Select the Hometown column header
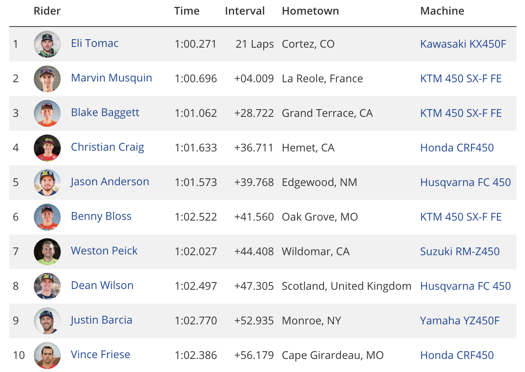525x372 pixels. pyautogui.click(x=311, y=11)
